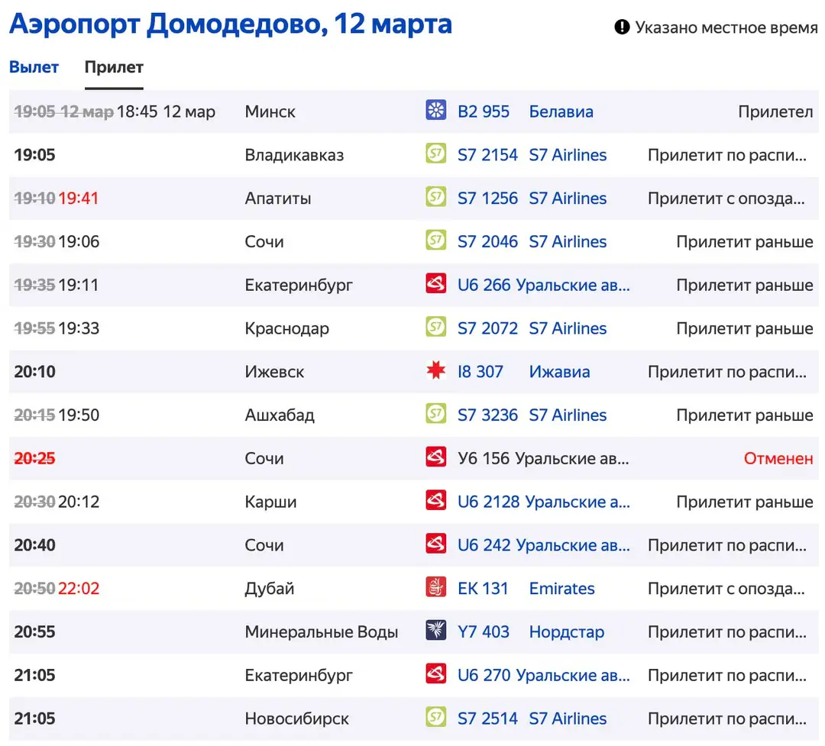
Task: Click the scheduled time 20:10
Action: (34, 371)
